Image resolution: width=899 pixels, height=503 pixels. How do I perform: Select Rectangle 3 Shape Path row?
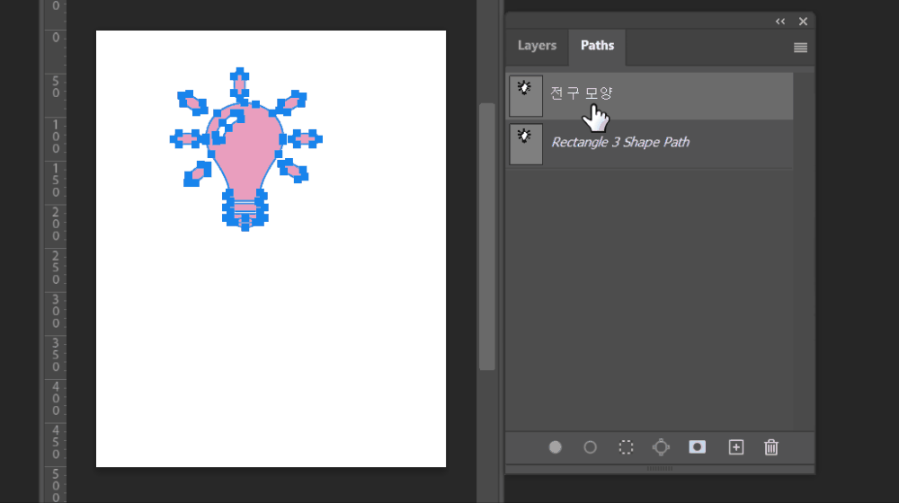click(x=650, y=145)
